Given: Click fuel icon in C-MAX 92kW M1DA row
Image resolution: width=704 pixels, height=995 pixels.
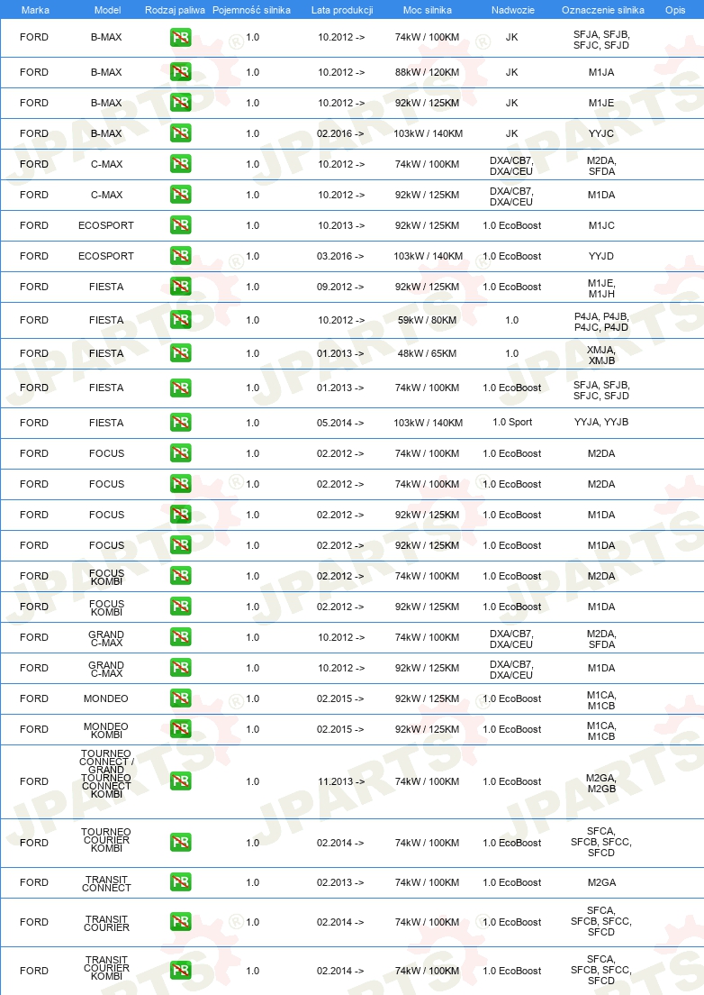Looking at the screenshot, I should pyautogui.click(x=181, y=194).
